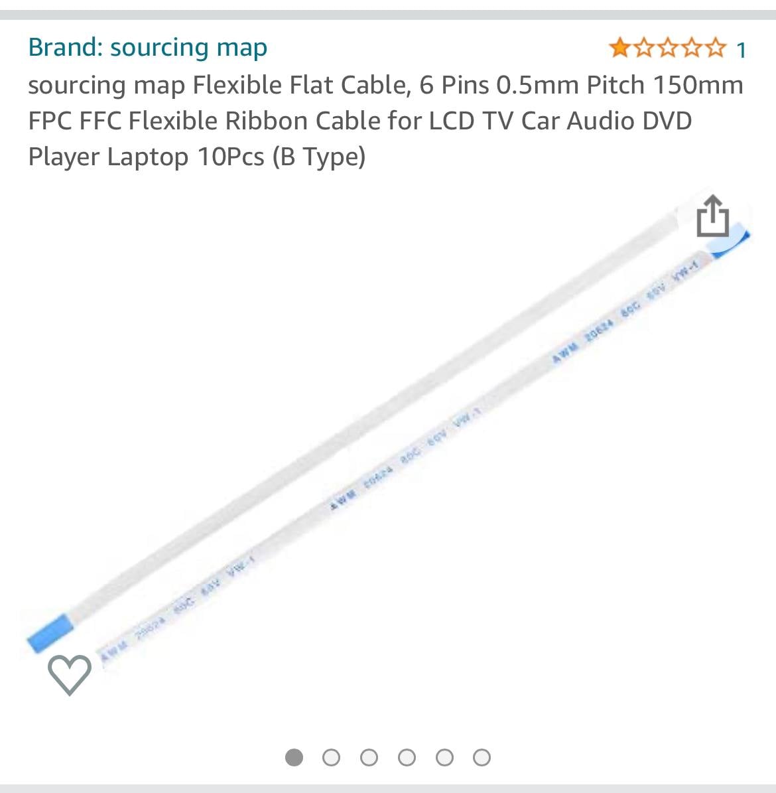The image size is (776, 793).
Task: Click the second empty rating star
Action: [643, 48]
